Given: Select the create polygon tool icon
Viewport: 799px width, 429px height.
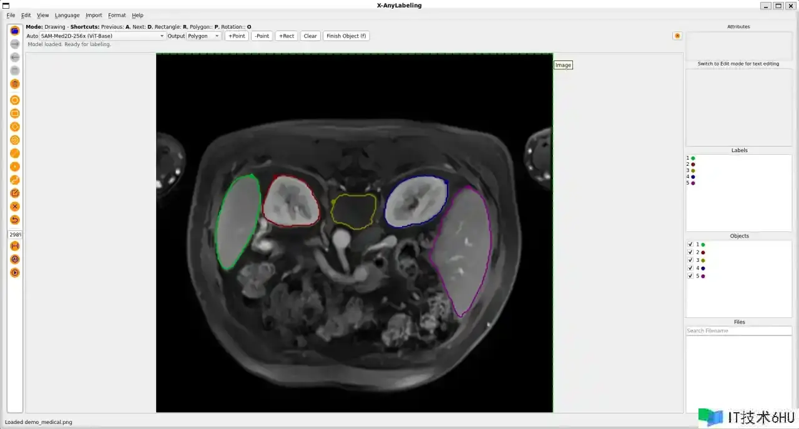Looking at the screenshot, I should click(15, 100).
